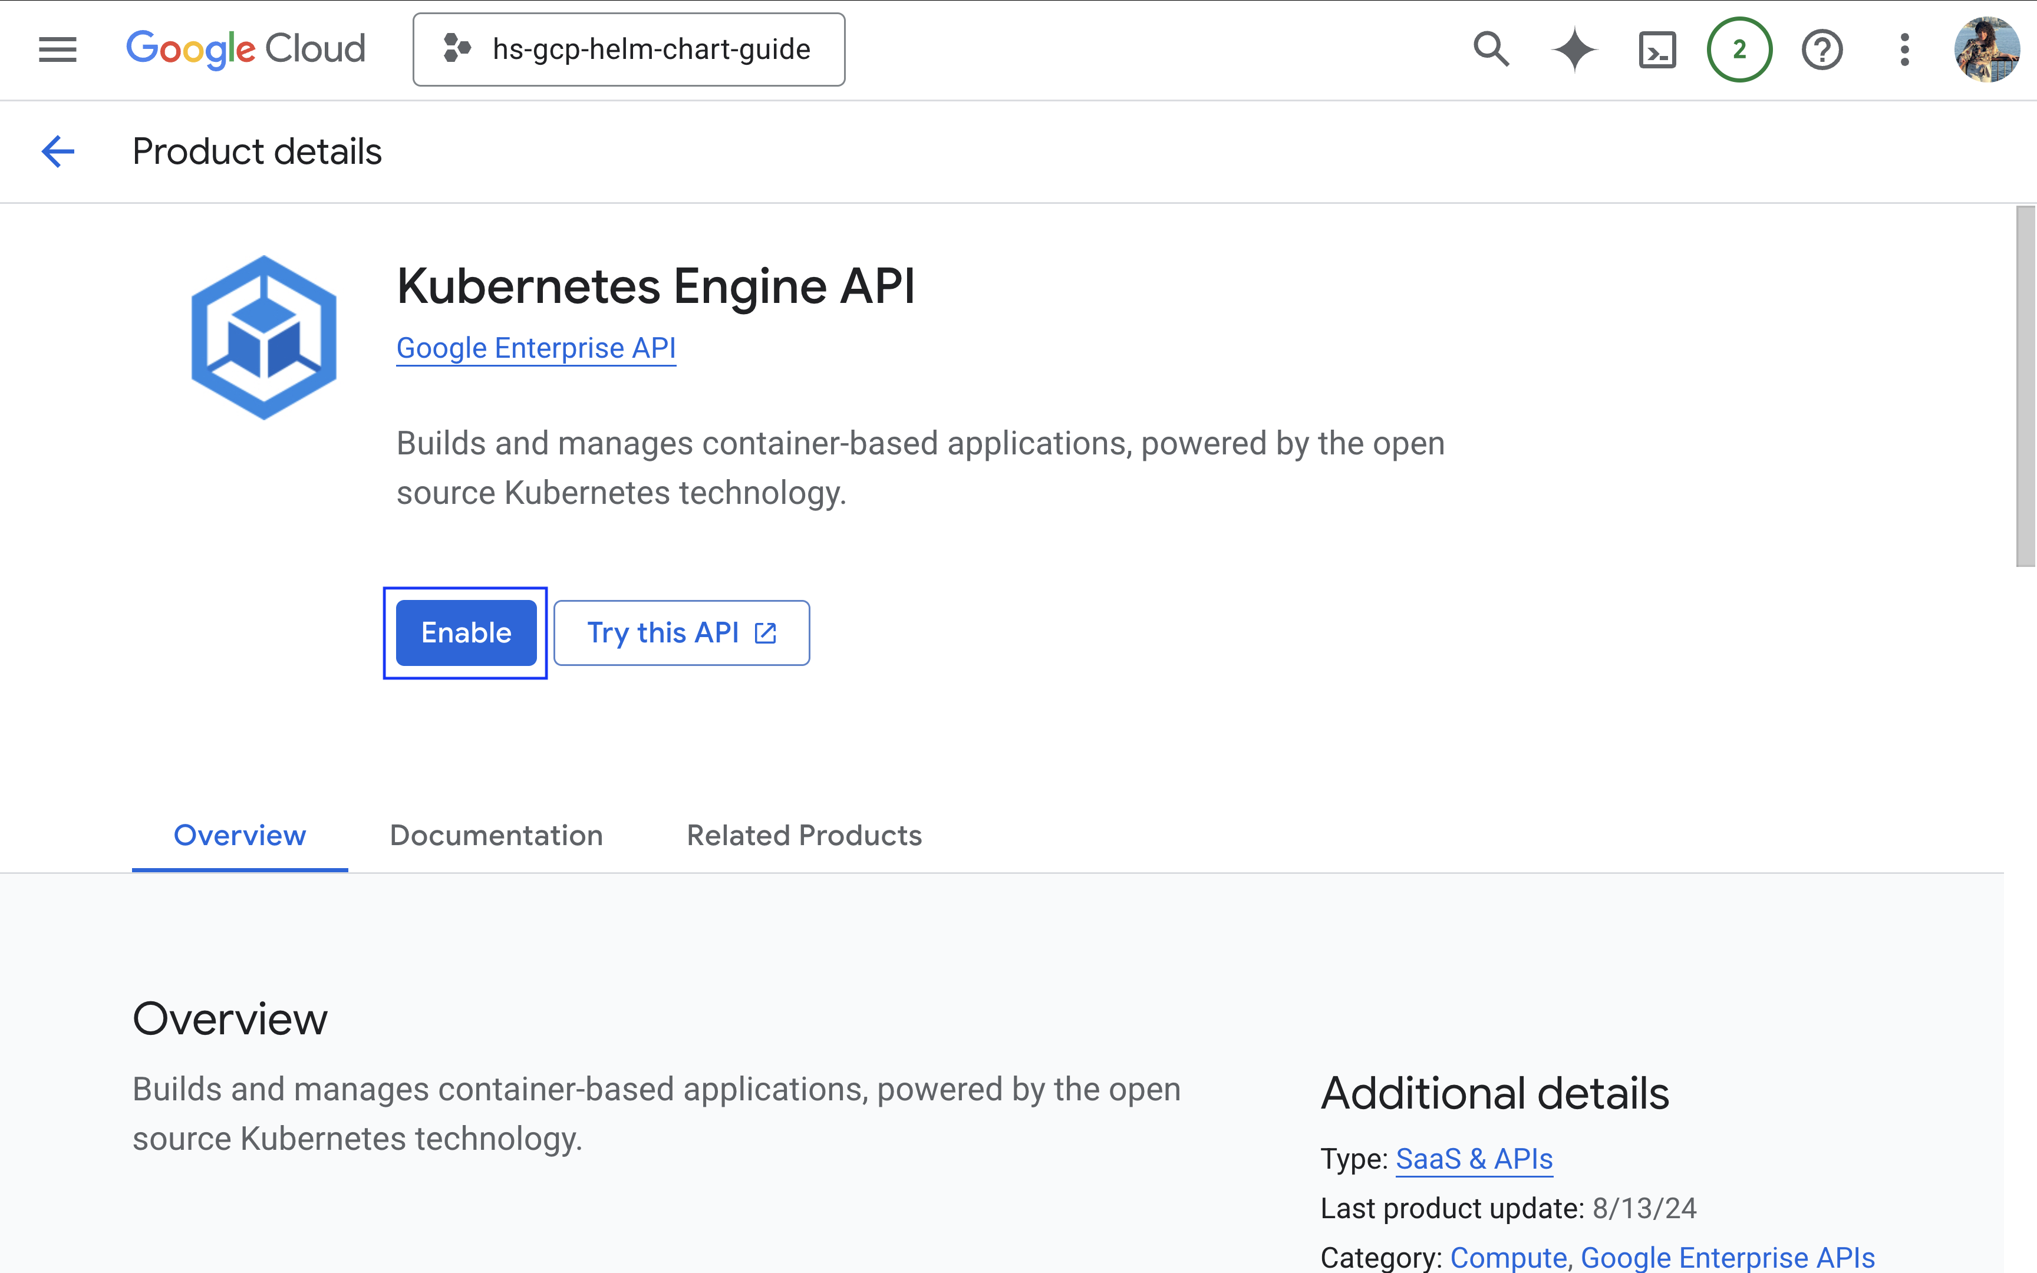Open notifications badge showing 2

point(1739,50)
